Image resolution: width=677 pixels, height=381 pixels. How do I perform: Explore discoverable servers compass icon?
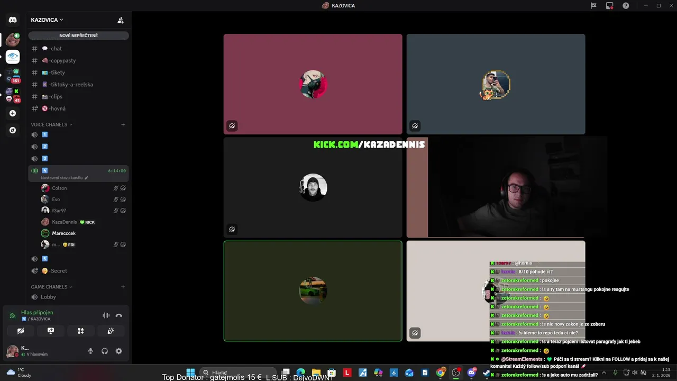(13, 130)
